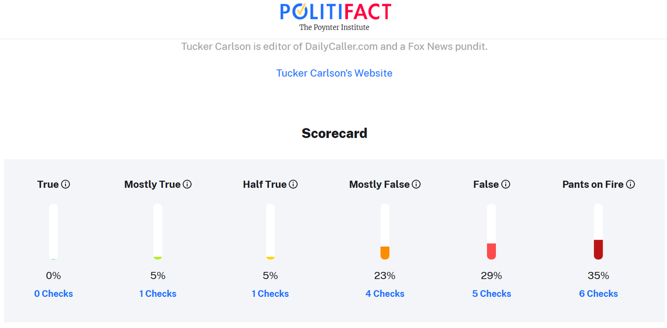Open the 1 Checks link under Half True

pos(270,294)
